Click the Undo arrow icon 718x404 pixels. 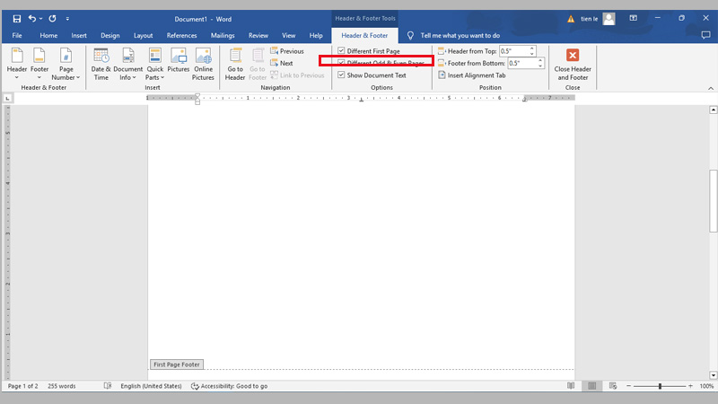pos(33,18)
